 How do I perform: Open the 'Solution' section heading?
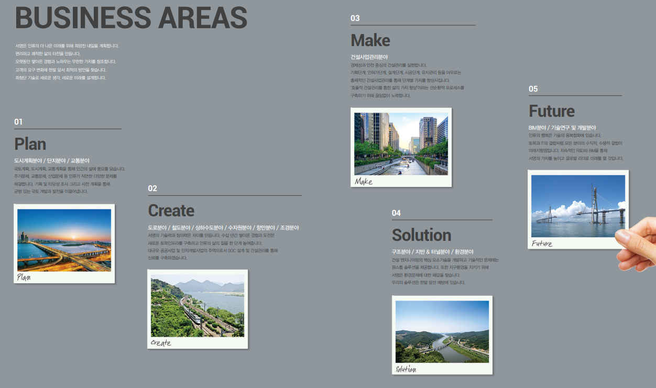421,235
